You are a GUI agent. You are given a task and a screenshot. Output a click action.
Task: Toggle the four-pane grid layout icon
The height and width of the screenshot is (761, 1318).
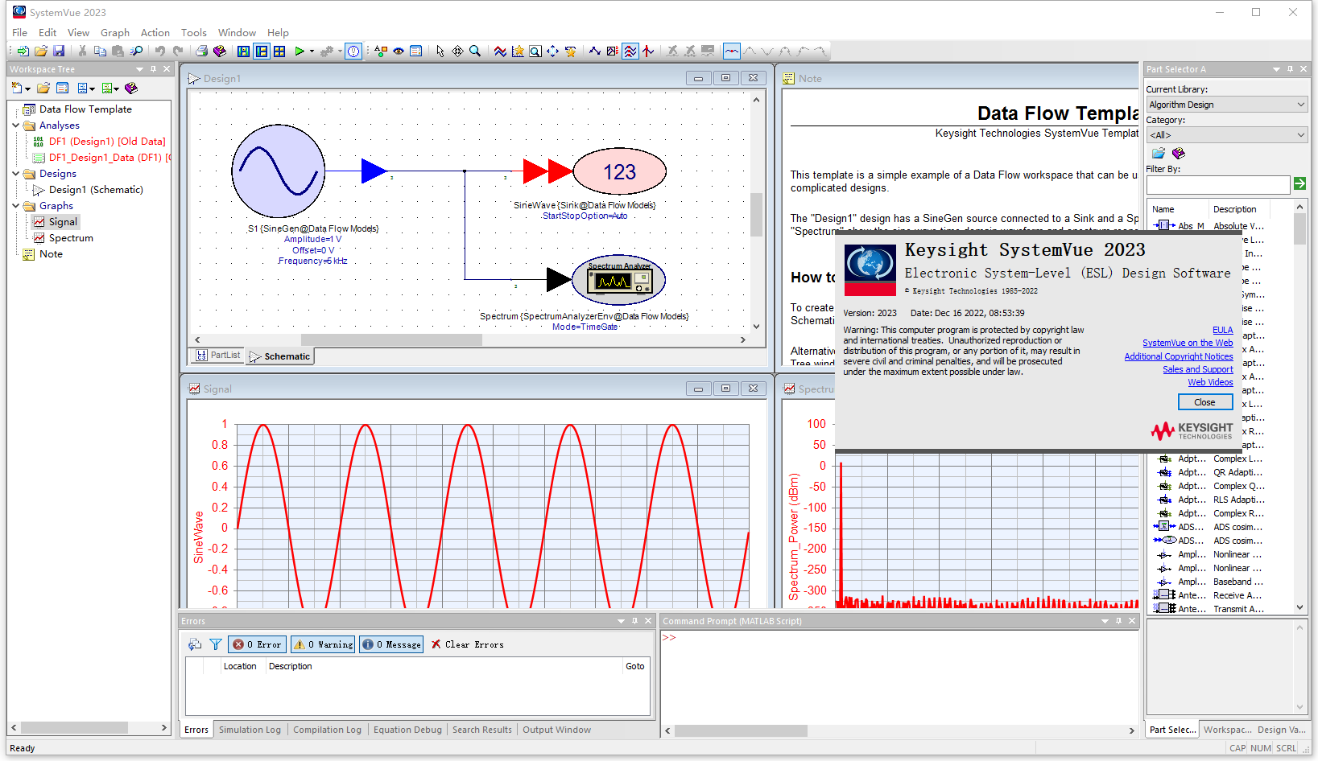279,51
